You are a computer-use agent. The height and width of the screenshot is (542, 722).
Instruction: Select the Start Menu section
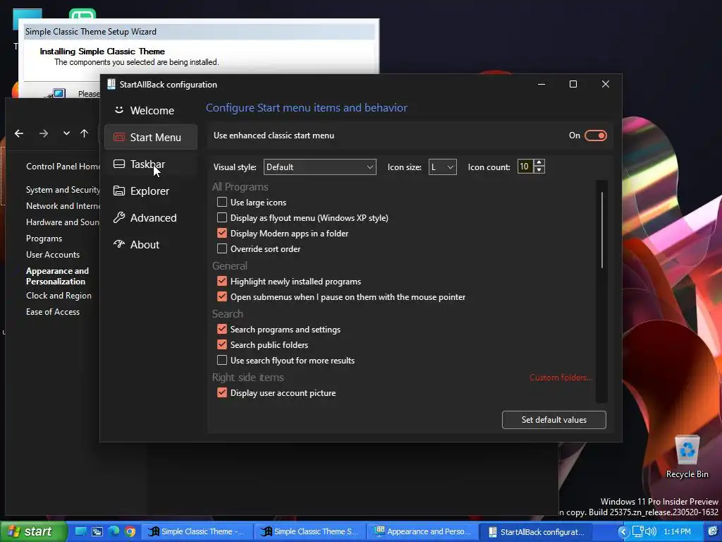[151, 138]
